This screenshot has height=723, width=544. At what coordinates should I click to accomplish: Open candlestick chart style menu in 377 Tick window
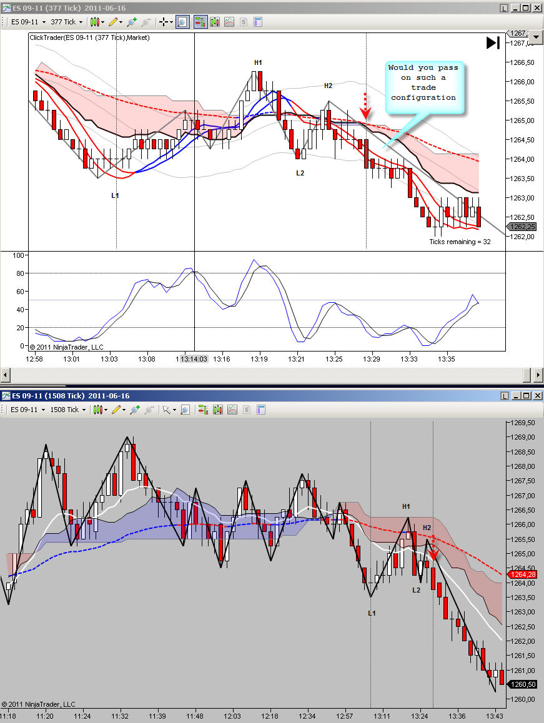(x=97, y=22)
